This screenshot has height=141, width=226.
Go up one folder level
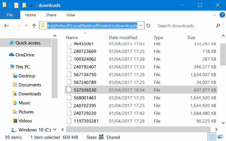tap(34, 26)
